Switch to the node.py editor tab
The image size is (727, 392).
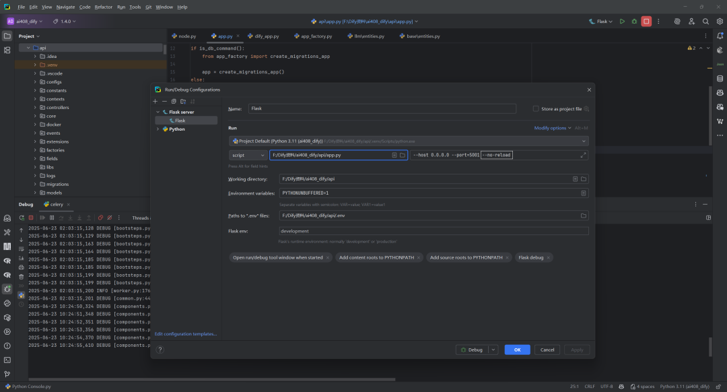pos(184,36)
